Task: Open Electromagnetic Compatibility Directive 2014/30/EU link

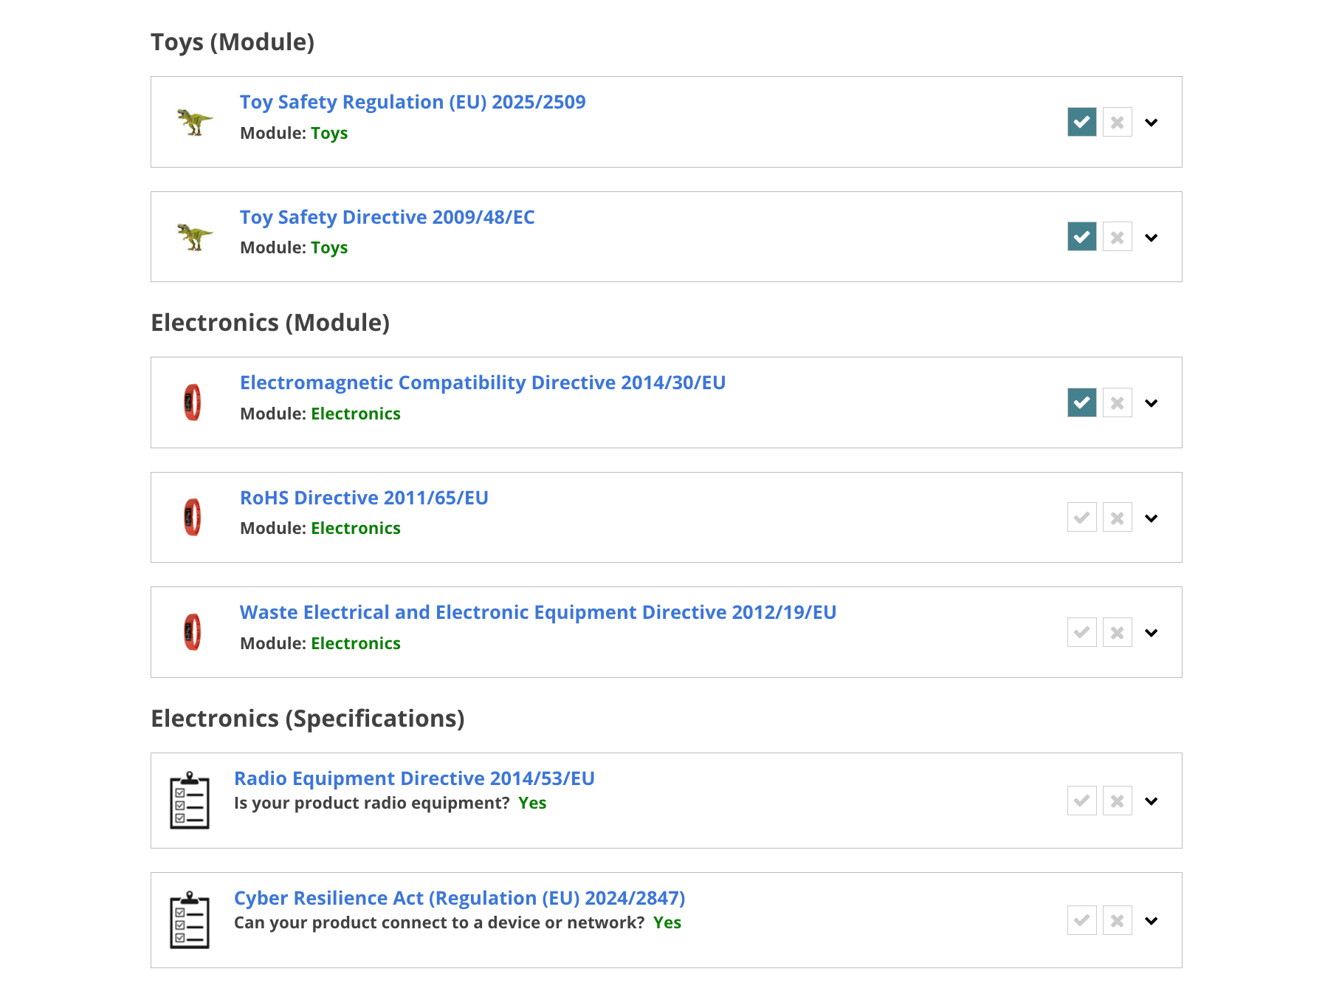Action: click(x=483, y=383)
